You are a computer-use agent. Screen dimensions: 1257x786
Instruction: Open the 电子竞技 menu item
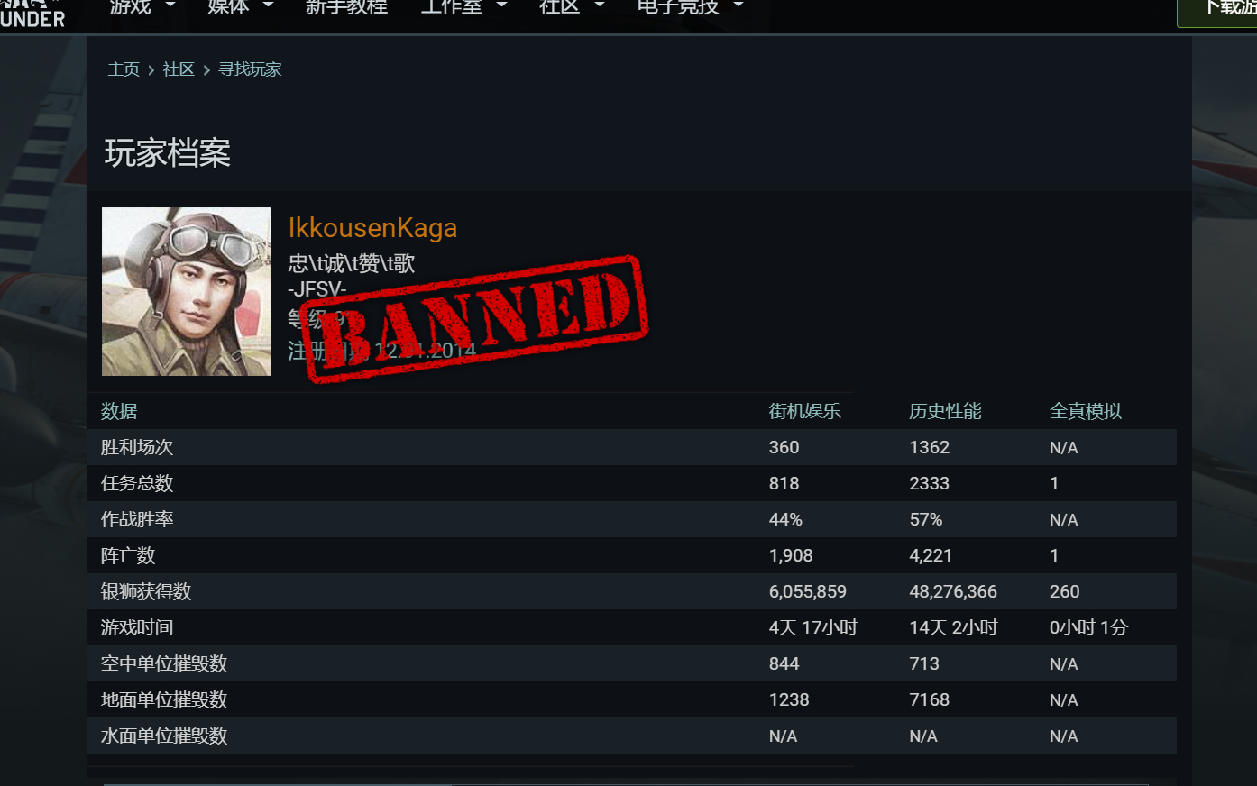tap(678, 7)
